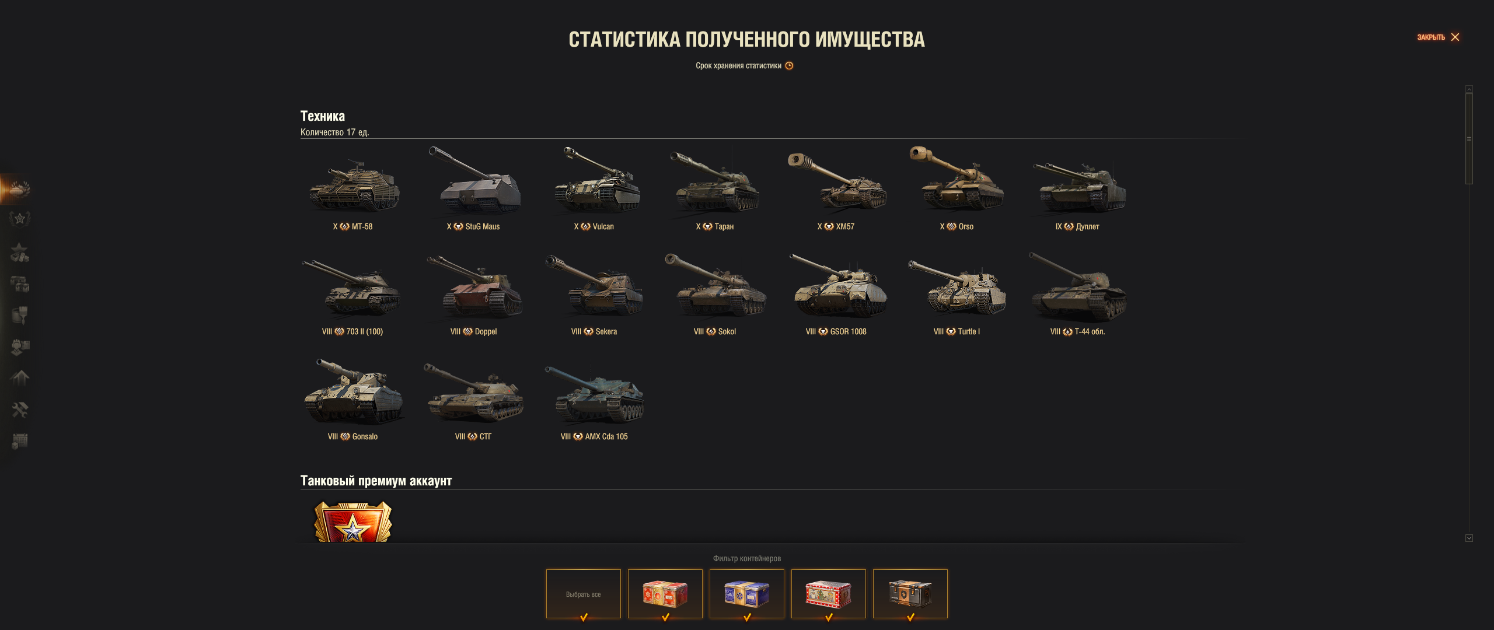Jump to the premium account star badge section
Screen dimensions: 1494x630
(20, 219)
